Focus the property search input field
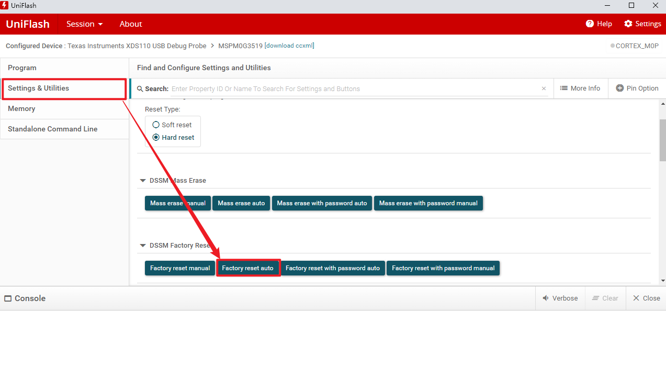This screenshot has height=388, width=666. pyautogui.click(x=356, y=88)
